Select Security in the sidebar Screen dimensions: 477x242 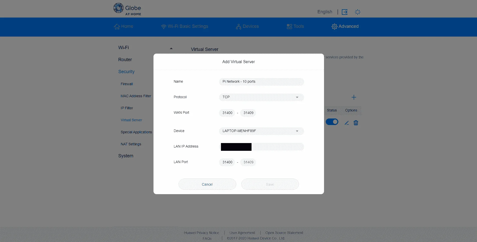tap(126, 72)
